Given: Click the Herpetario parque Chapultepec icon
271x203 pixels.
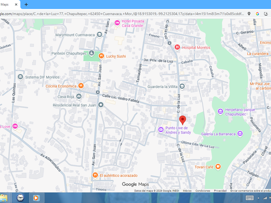Looking at the screenshot, I should pyautogui.click(x=220, y=112).
